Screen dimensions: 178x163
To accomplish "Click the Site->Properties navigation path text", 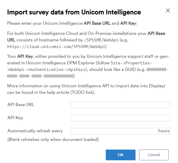I will coord(131,63).
